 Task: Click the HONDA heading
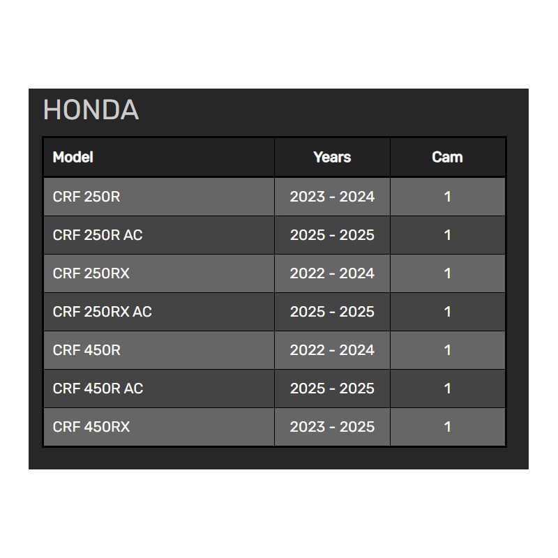pos(91,110)
